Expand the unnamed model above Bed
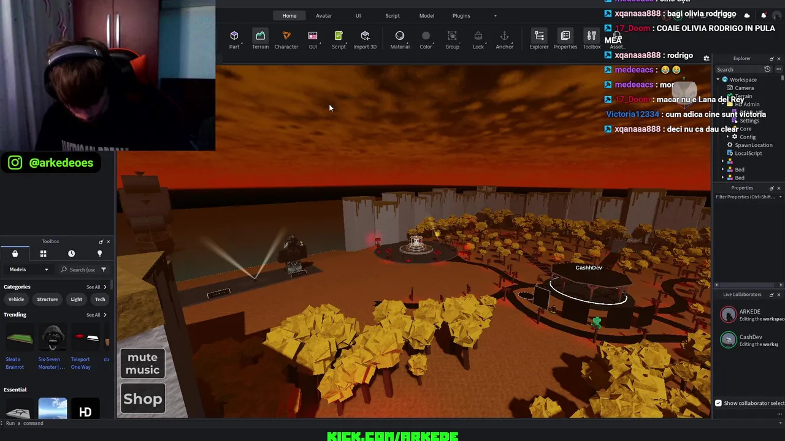This screenshot has height=441, width=785. pyautogui.click(x=722, y=162)
